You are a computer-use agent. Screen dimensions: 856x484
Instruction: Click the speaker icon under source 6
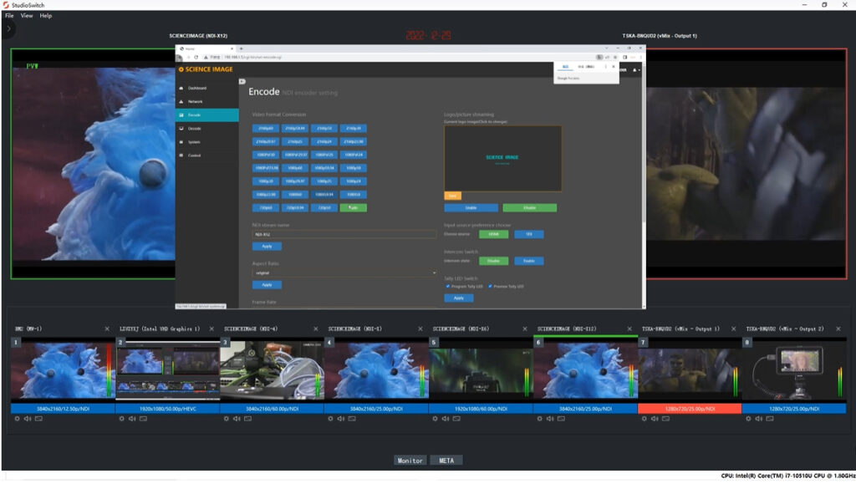pyautogui.click(x=550, y=419)
